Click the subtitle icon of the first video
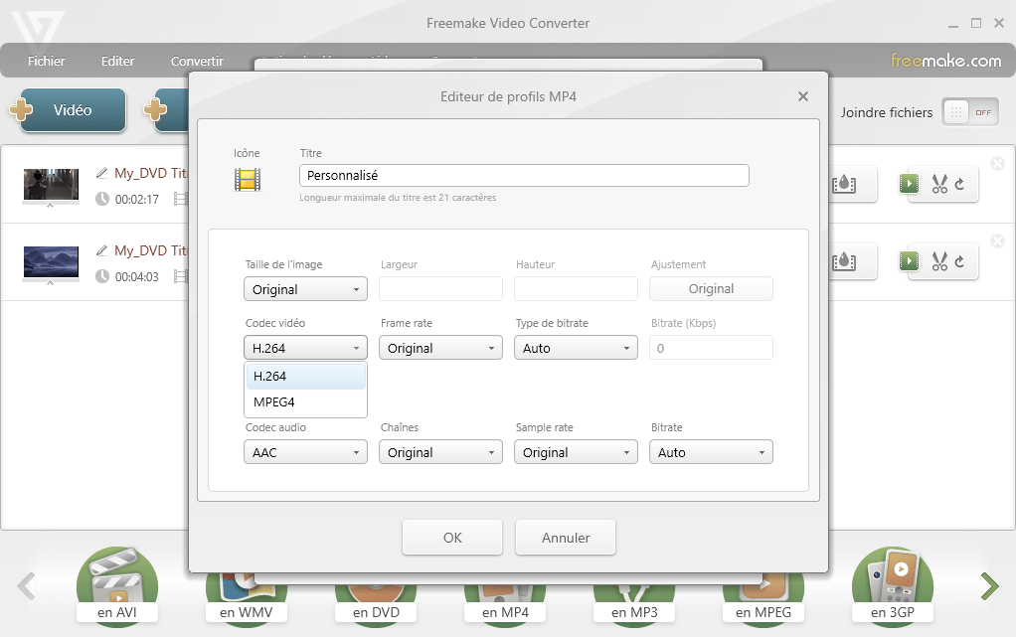Image resolution: width=1016 pixels, height=637 pixels. click(x=844, y=185)
